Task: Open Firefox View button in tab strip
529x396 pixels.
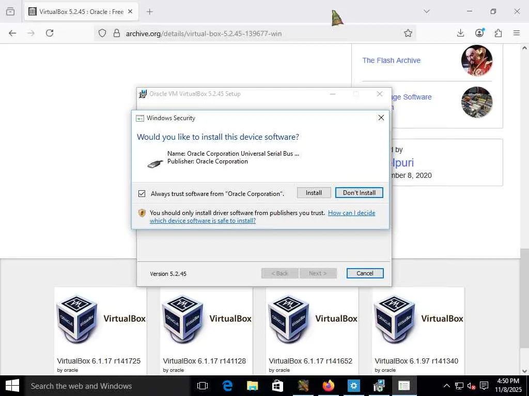Action: (x=10, y=11)
